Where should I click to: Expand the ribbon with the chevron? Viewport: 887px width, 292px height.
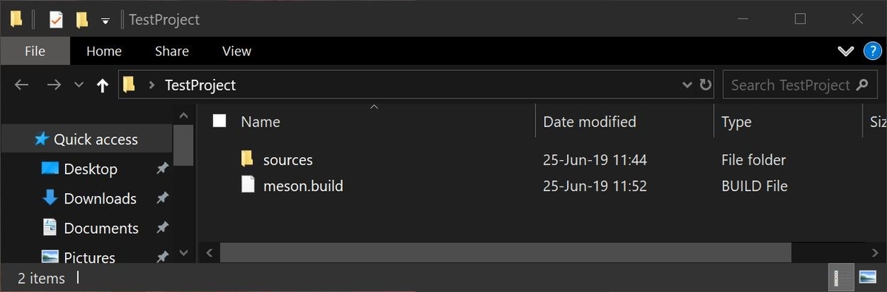[x=846, y=51]
